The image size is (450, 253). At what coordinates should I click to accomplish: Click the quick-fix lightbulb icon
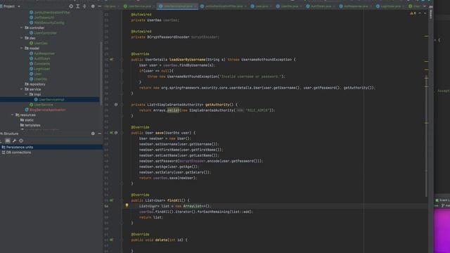127,205
